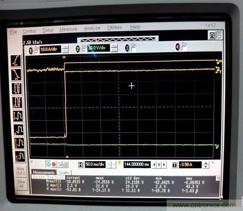Screen dimensions: 243x211
Task: Click the period measurement icon
Action: pos(16,88)
